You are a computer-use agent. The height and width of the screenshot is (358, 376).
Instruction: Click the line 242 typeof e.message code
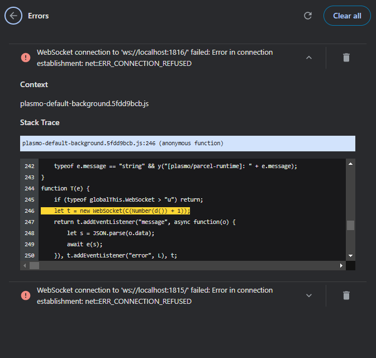(175, 166)
